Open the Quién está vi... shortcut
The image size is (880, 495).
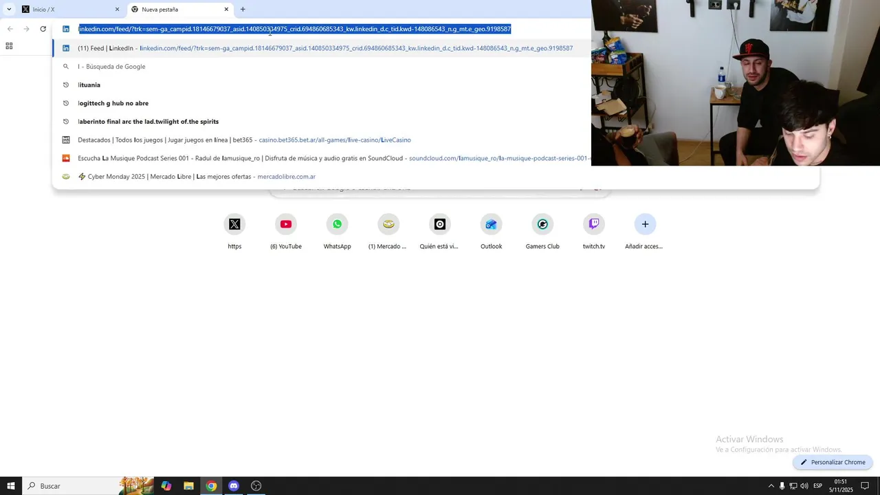440,232
